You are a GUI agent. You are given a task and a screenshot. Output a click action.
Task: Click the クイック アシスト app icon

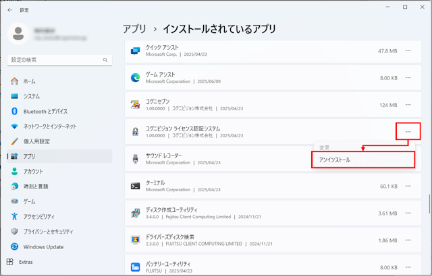135,50
